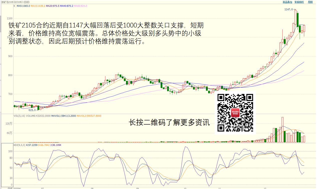This screenshot has width=318, height=189.
Task: Click the 615.0 low price marker
Action: click(x=32, y=110)
